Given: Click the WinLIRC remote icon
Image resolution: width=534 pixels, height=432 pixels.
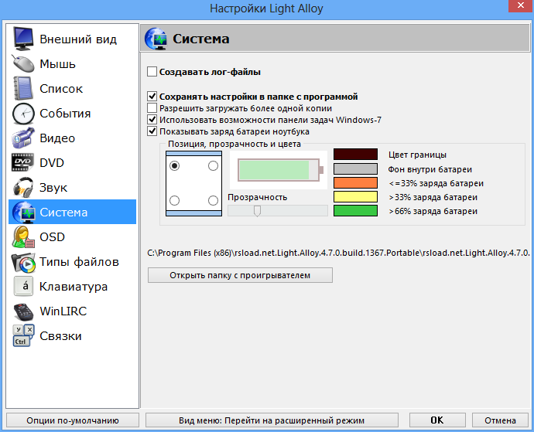Looking at the screenshot, I should click(24, 311).
